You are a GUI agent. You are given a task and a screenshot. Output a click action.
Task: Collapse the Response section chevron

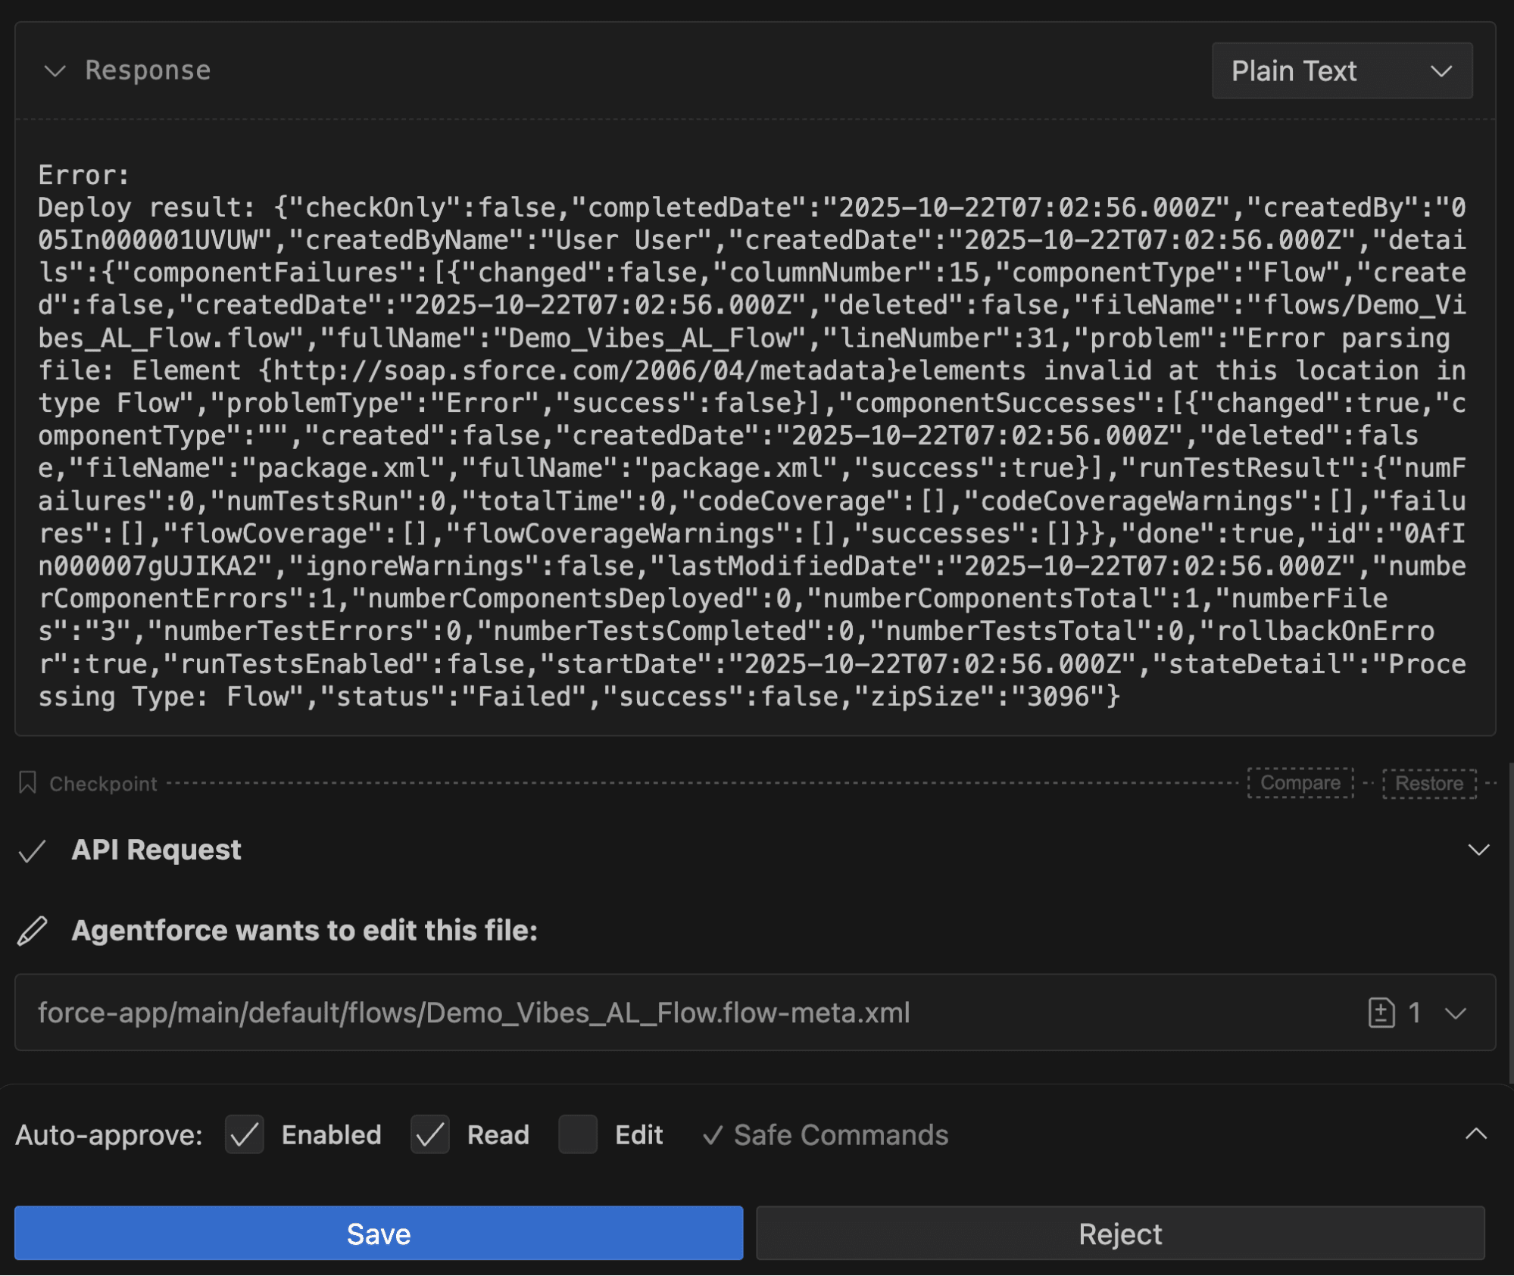(55, 71)
